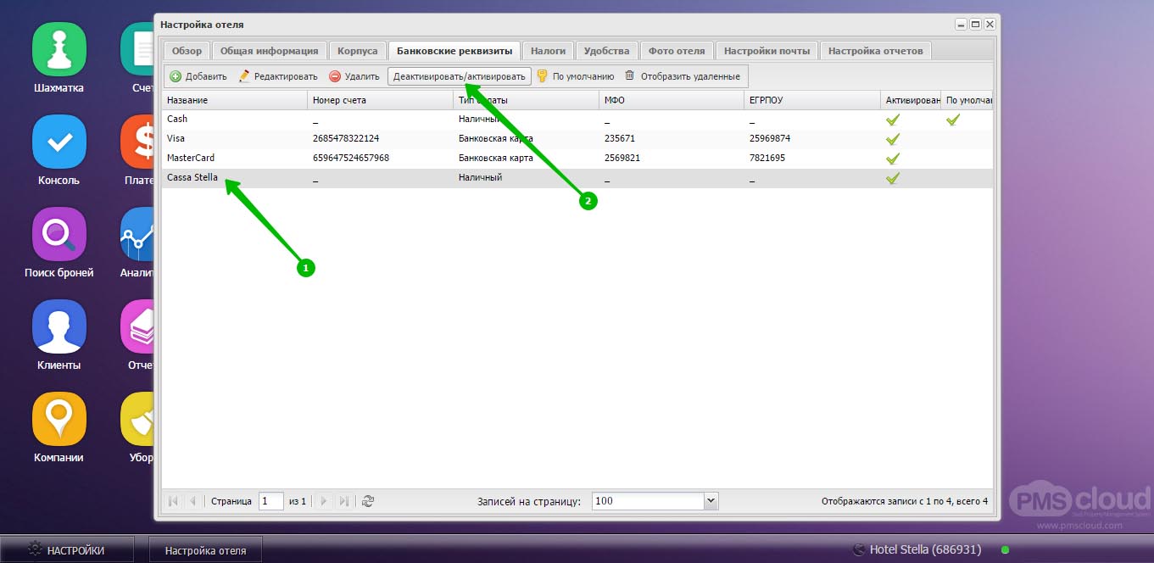Go to last page in pager

click(343, 501)
